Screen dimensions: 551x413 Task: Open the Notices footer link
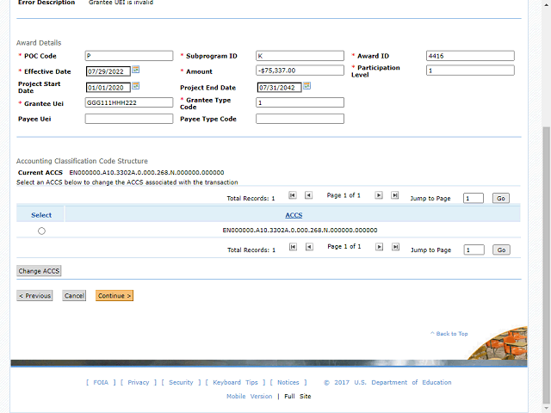288,382
